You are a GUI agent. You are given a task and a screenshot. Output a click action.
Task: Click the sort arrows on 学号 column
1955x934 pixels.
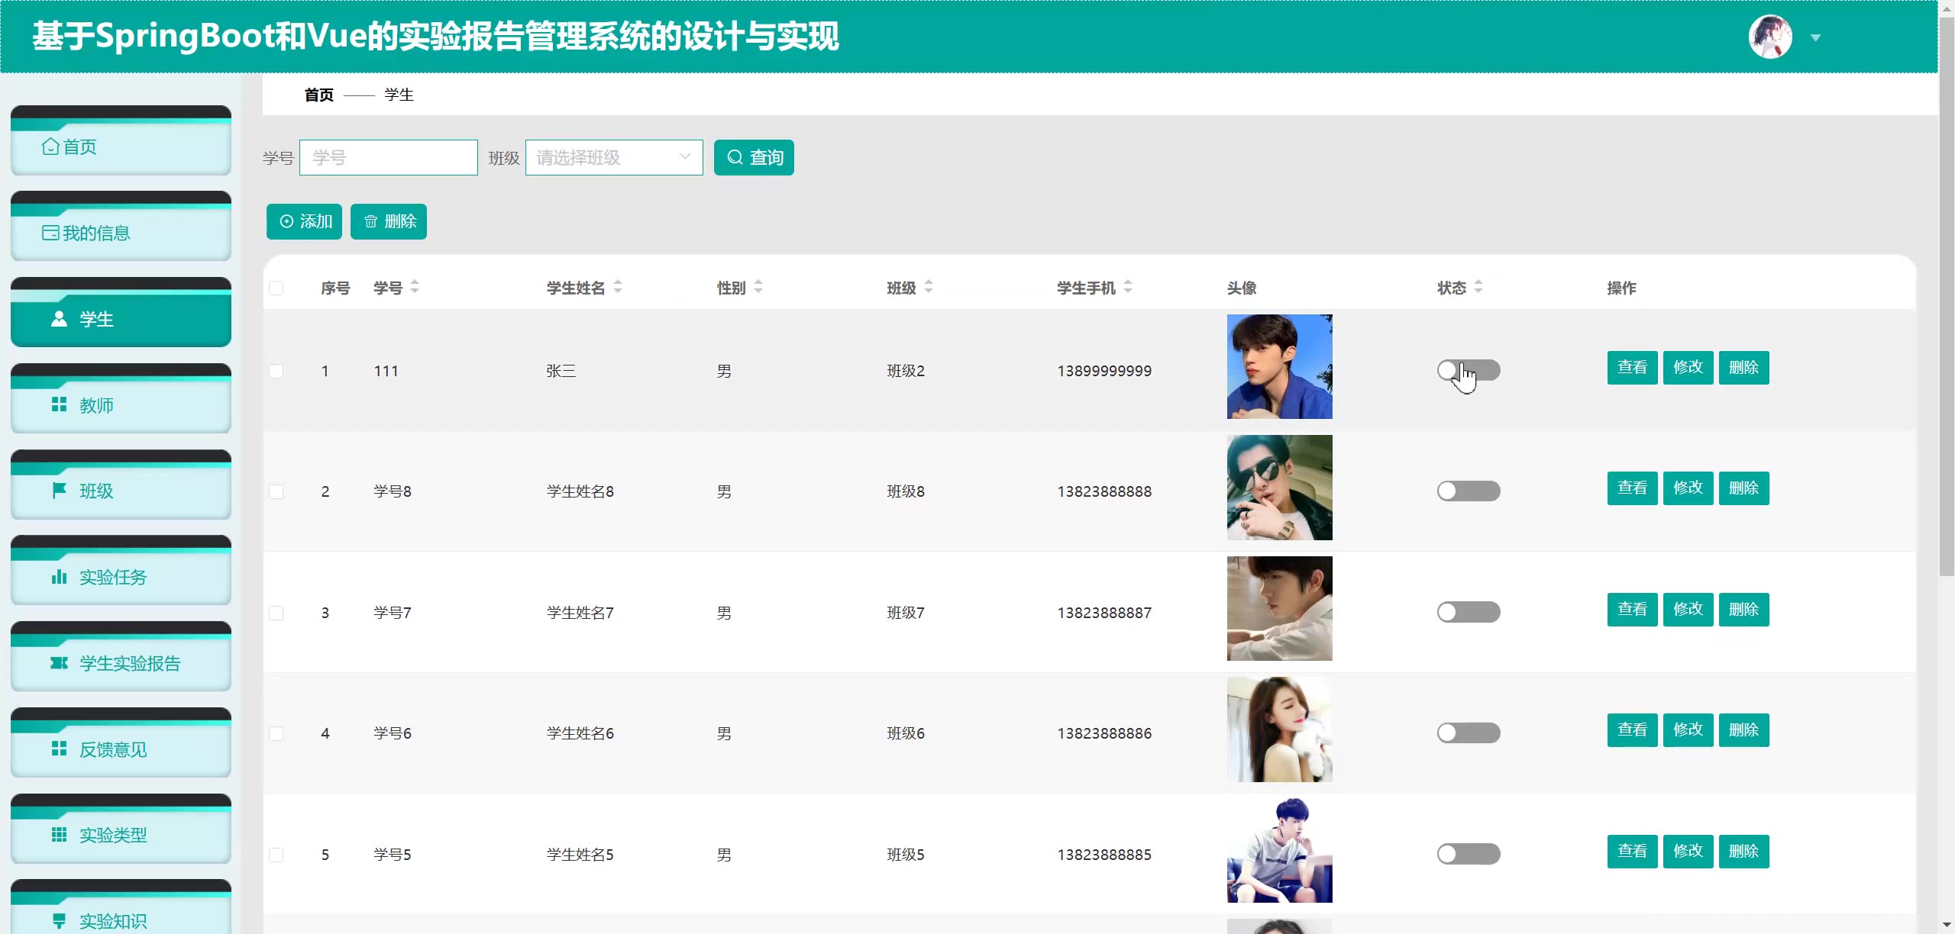pyautogui.click(x=415, y=288)
